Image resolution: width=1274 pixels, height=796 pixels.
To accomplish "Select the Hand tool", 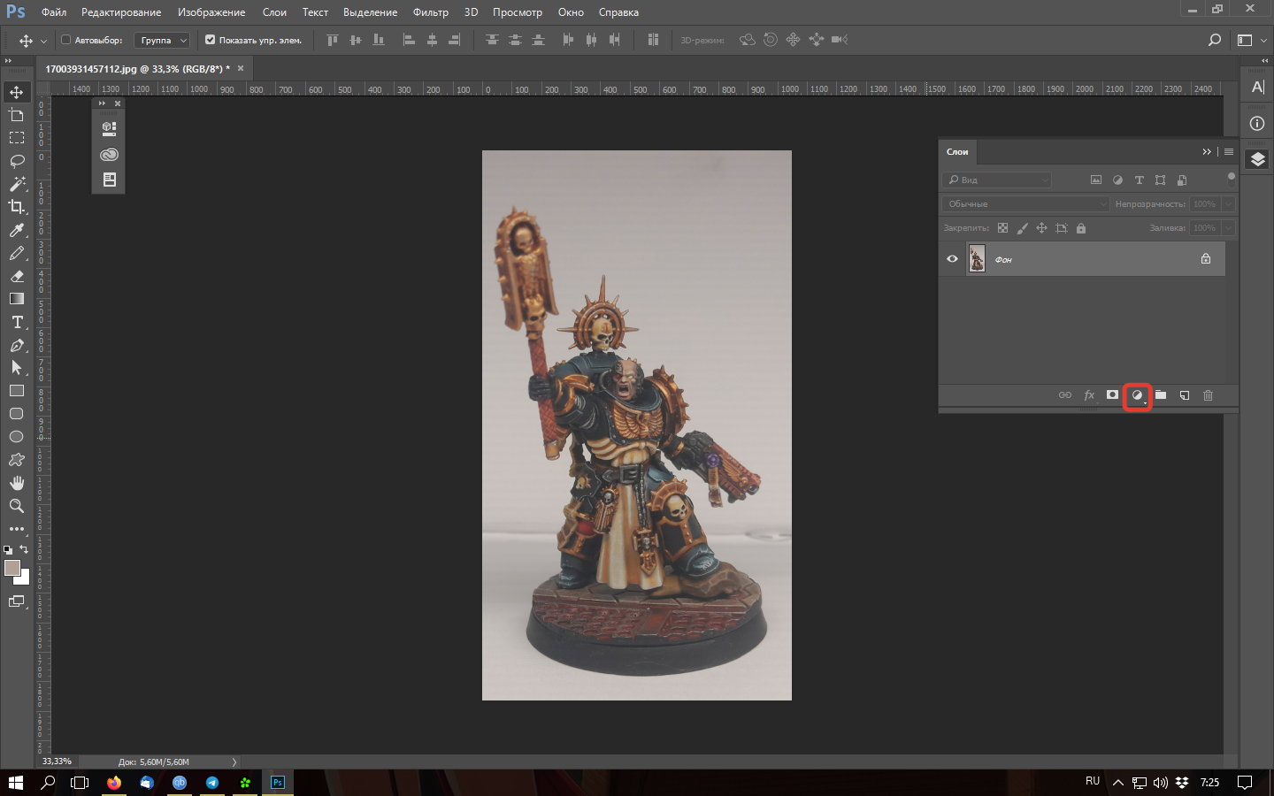I will click(17, 483).
